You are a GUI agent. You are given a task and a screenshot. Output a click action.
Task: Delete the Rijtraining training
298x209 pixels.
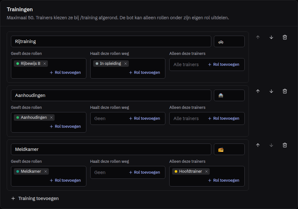click(285, 37)
